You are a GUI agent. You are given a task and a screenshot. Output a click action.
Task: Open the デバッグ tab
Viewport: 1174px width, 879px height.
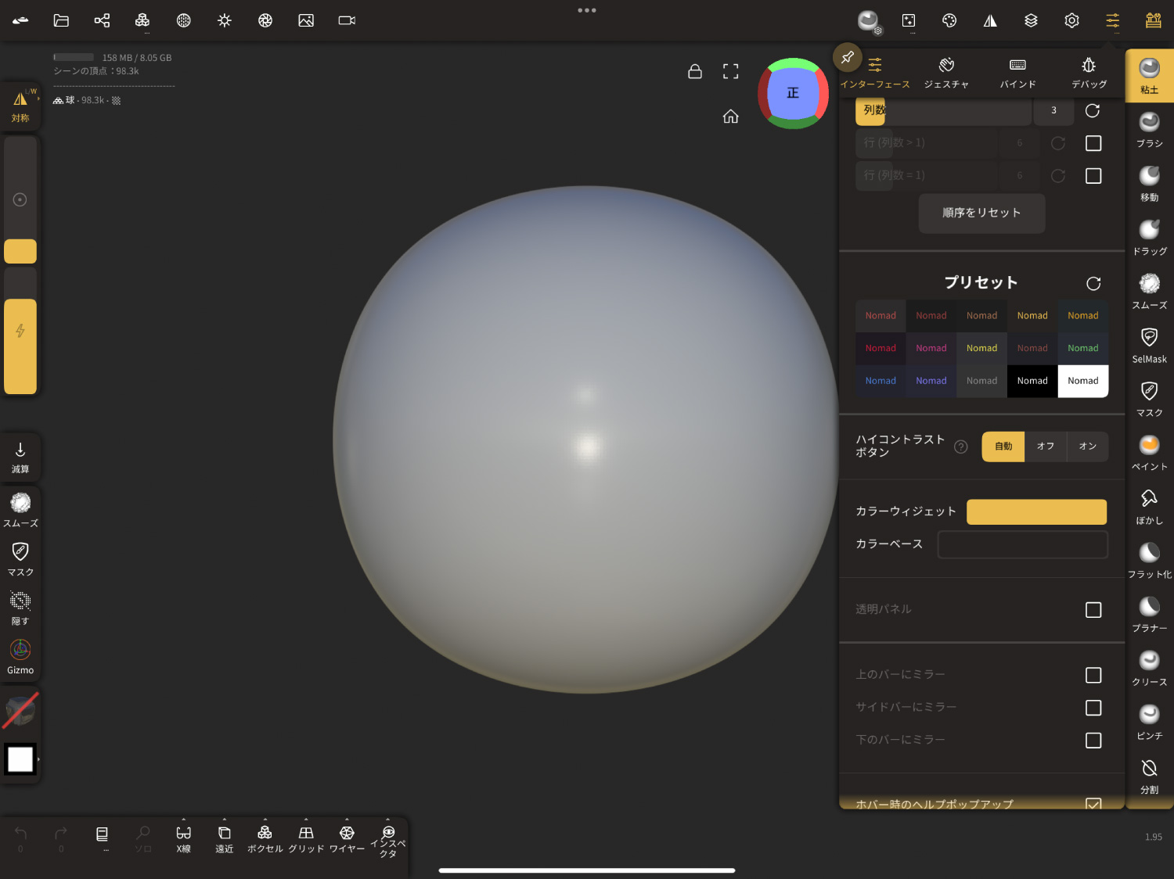click(1089, 72)
